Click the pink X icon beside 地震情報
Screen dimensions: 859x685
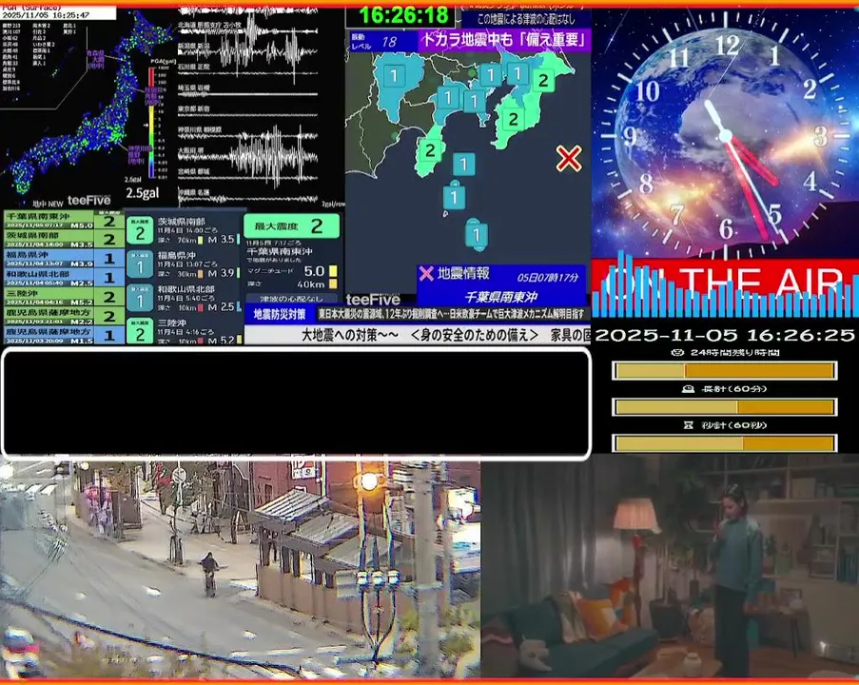click(426, 273)
